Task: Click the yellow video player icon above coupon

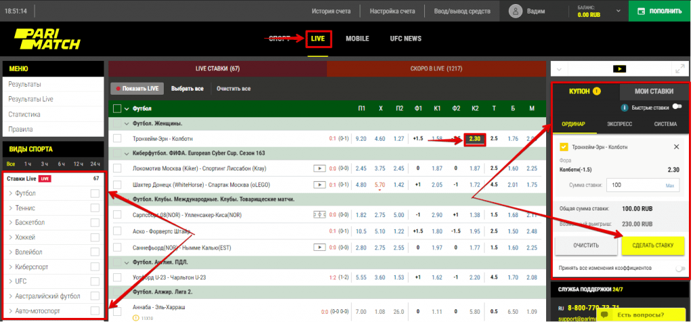Action: 620,69
